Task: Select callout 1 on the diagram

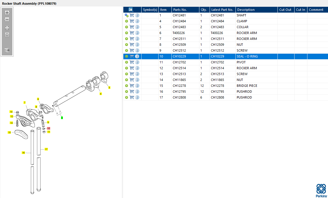Action: coord(62,118)
